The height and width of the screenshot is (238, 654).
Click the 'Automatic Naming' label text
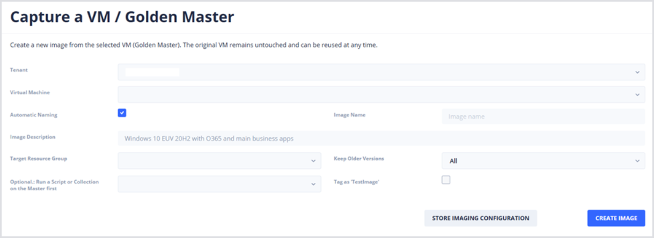[x=33, y=115]
